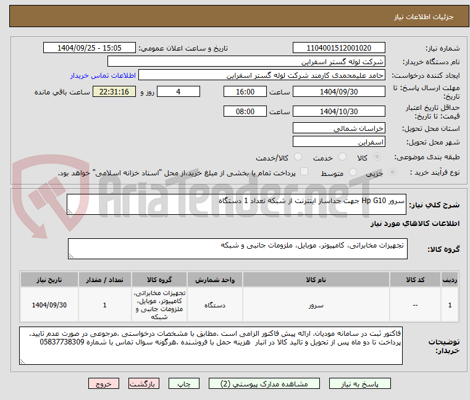
Task: Click the resize handle of description textarea
Action: coord(70,212)
